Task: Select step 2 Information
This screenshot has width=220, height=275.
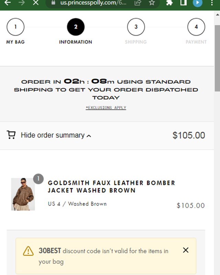Action: 76,27
